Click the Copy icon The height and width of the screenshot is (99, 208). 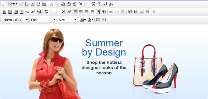click(57, 4)
